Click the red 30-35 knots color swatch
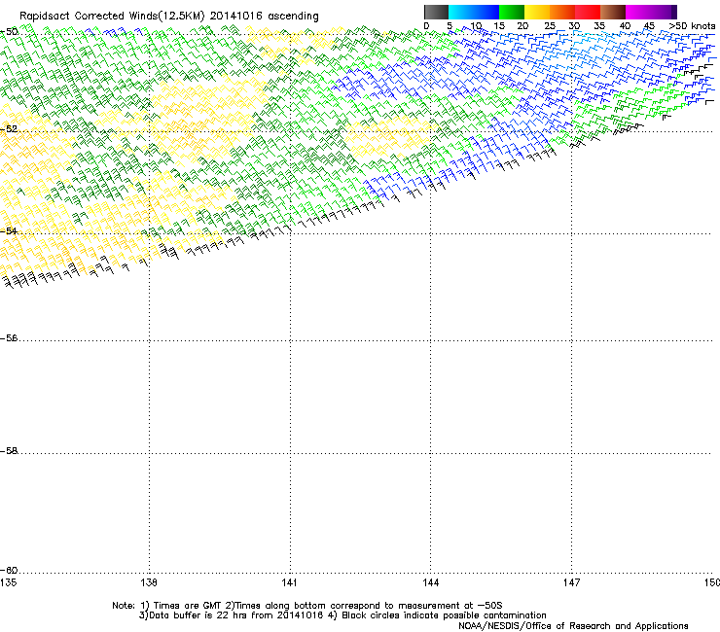This screenshot has width=720, height=632. coord(588,12)
